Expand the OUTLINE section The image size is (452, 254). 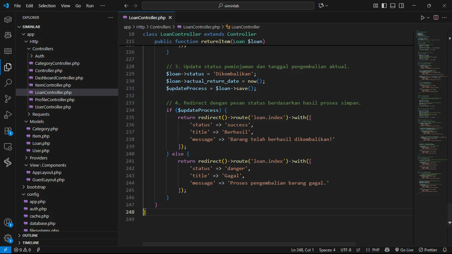[x=30, y=235]
